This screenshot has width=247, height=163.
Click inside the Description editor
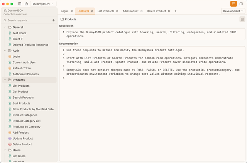click(152, 34)
